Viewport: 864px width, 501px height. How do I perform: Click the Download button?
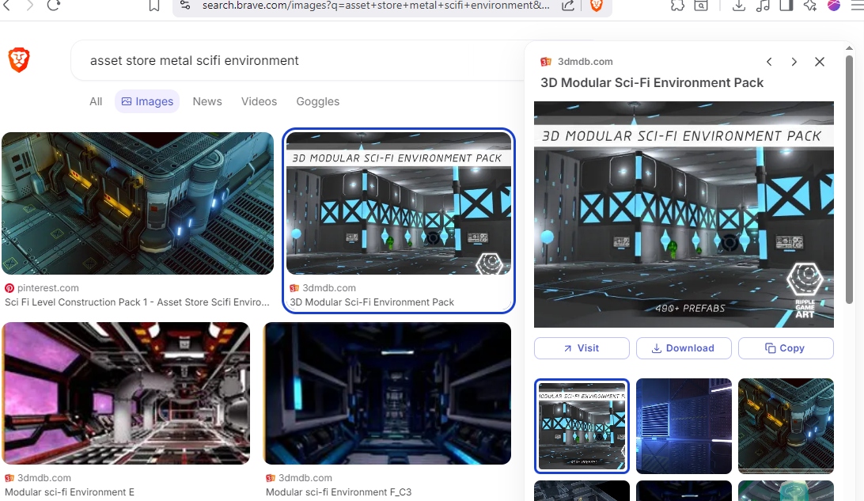[x=684, y=348]
